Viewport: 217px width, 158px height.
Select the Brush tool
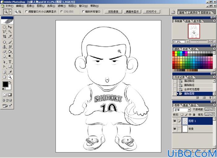10,42
